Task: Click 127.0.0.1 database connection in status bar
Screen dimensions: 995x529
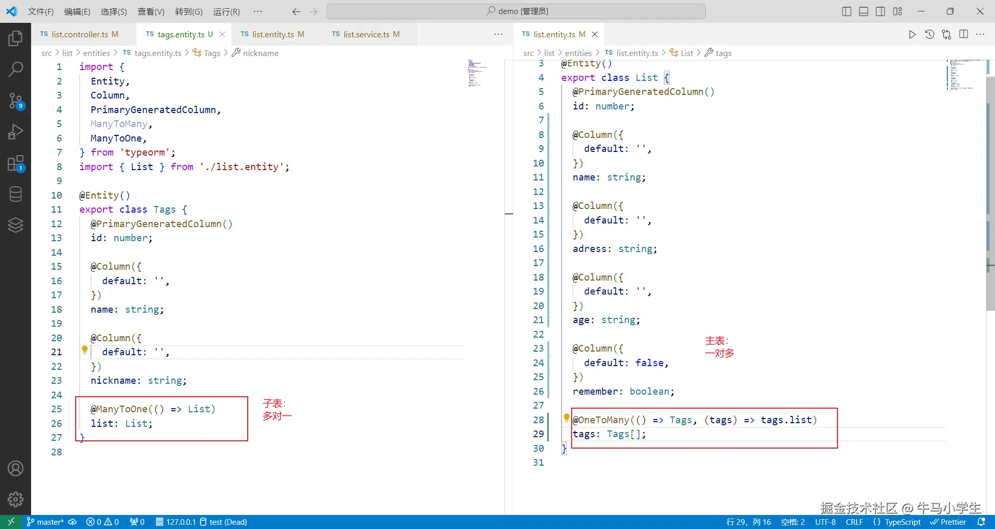Action: pos(176,522)
